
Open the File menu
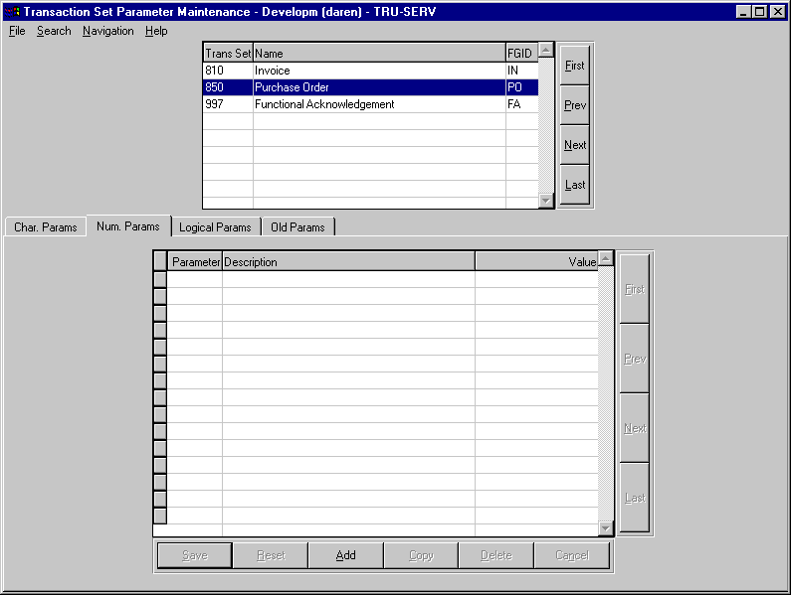(x=17, y=31)
